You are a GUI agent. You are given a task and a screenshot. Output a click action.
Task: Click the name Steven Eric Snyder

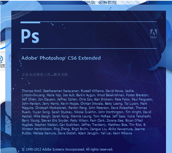55,121
